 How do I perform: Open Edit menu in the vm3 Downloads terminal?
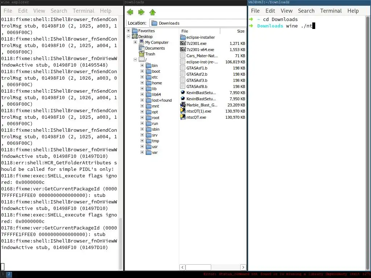tap(270, 11)
